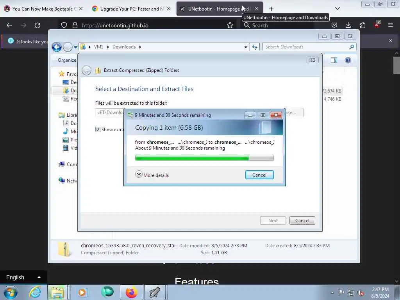Open Firefox hamburger application menu
The image size is (400, 300).
(x=391, y=25)
